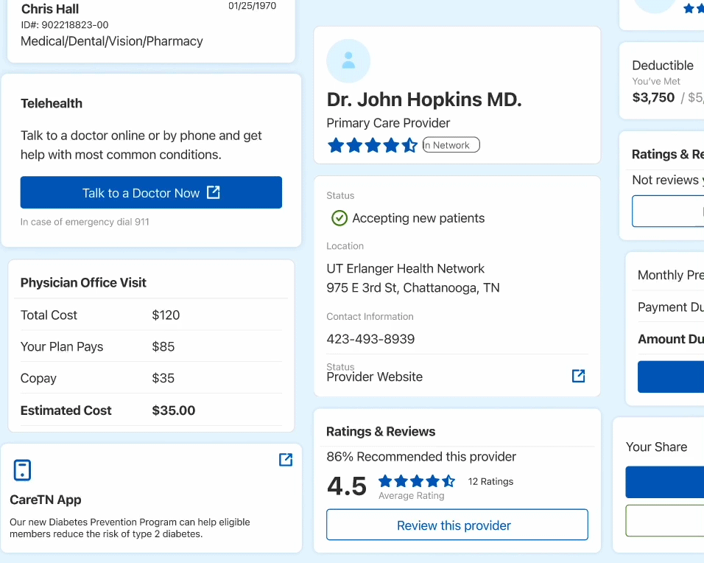Image resolution: width=704 pixels, height=563 pixels.
Task: Click green outlined button under Your Share
Action: [x=664, y=520]
